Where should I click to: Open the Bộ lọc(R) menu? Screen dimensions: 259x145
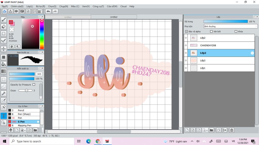click(x=40, y=6)
